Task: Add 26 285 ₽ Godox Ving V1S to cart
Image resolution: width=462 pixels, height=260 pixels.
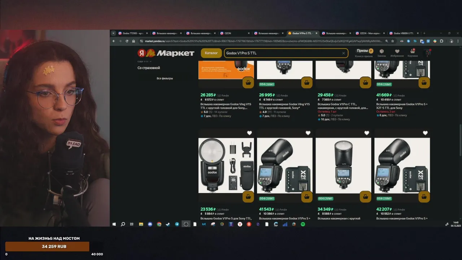Action: pyautogui.click(x=248, y=82)
